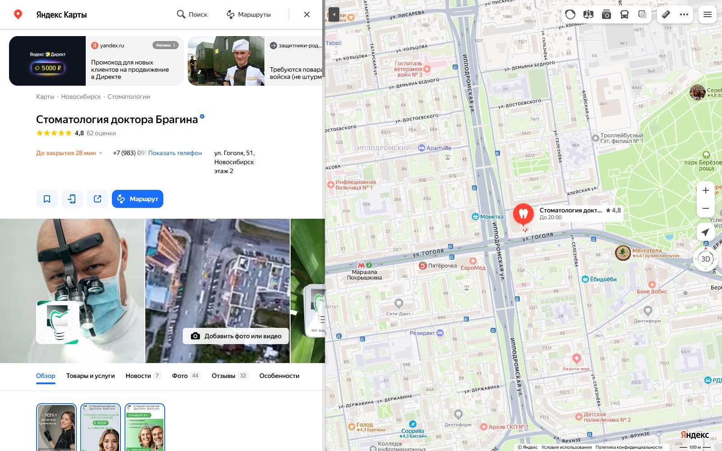
Task: Click Показать телефон link
Action: pyautogui.click(x=175, y=153)
